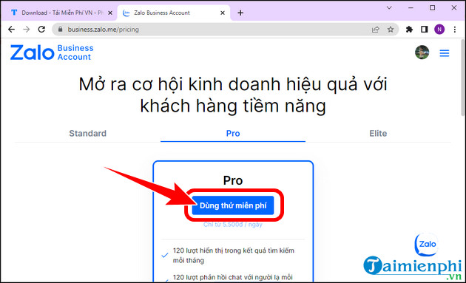Select the Elite pricing tab

378,133
